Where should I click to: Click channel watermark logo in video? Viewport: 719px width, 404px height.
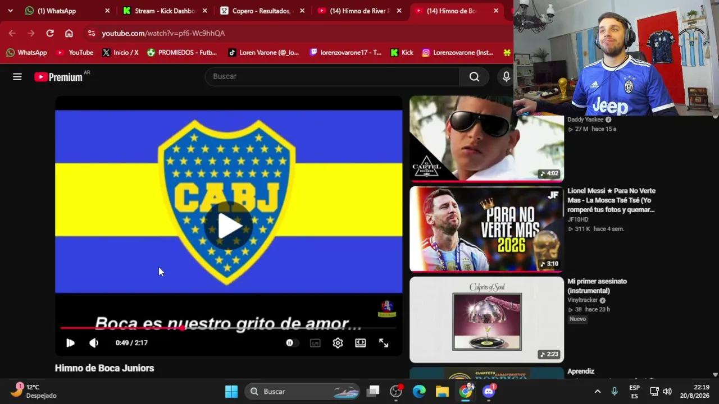pos(386,308)
